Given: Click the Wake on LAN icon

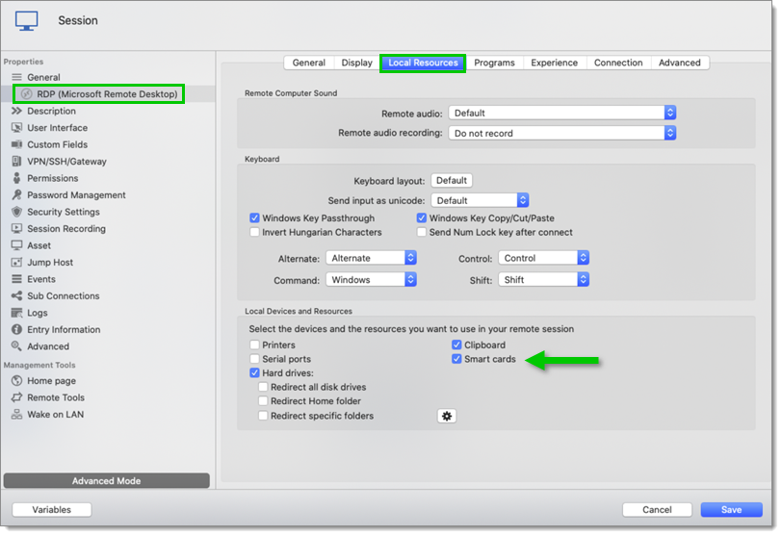Looking at the screenshot, I should click(17, 415).
